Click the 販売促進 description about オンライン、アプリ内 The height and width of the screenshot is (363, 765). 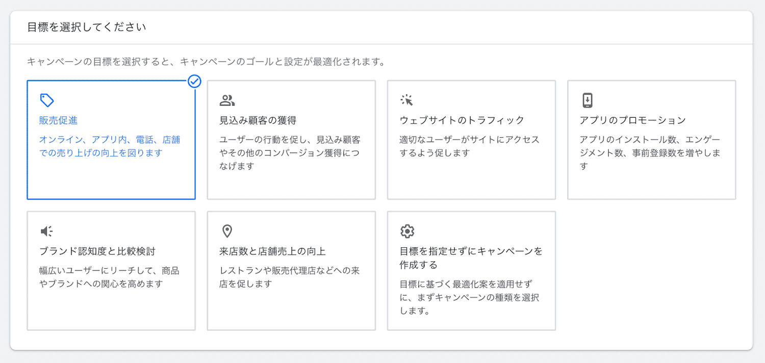tap(110, 146)
